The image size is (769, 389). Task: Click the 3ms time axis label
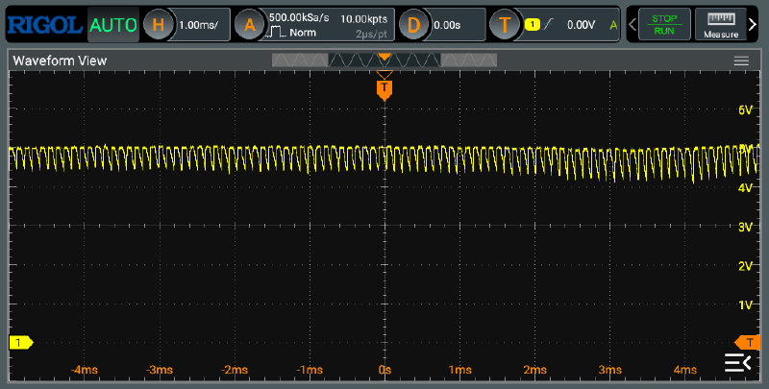point(610,370)
